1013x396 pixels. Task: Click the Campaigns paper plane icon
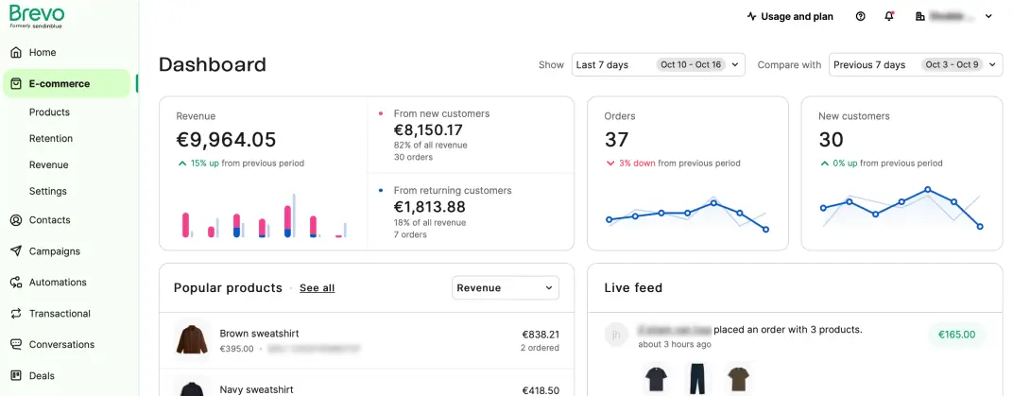point(16,251)
